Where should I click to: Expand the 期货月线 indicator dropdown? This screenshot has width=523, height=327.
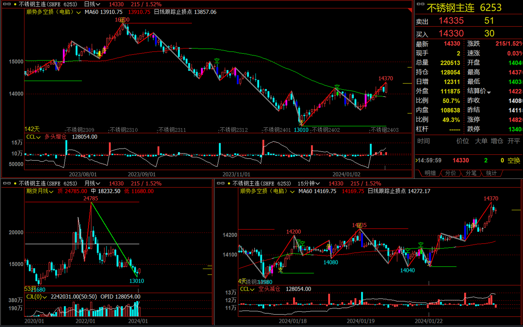[x=40, y=191]
